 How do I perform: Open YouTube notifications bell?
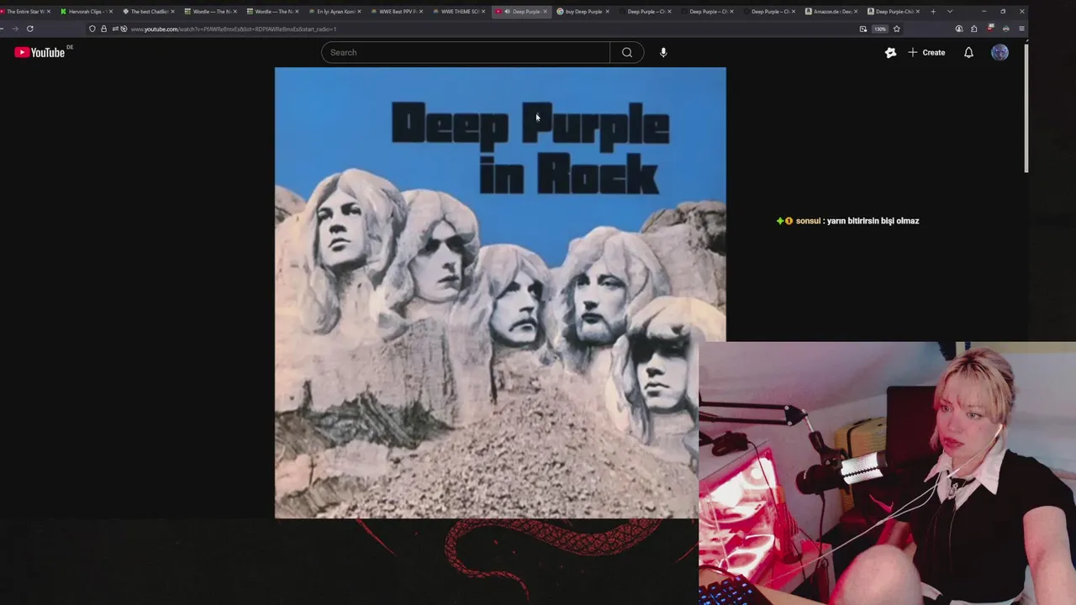pyautogui.click(x=968, y=52)
